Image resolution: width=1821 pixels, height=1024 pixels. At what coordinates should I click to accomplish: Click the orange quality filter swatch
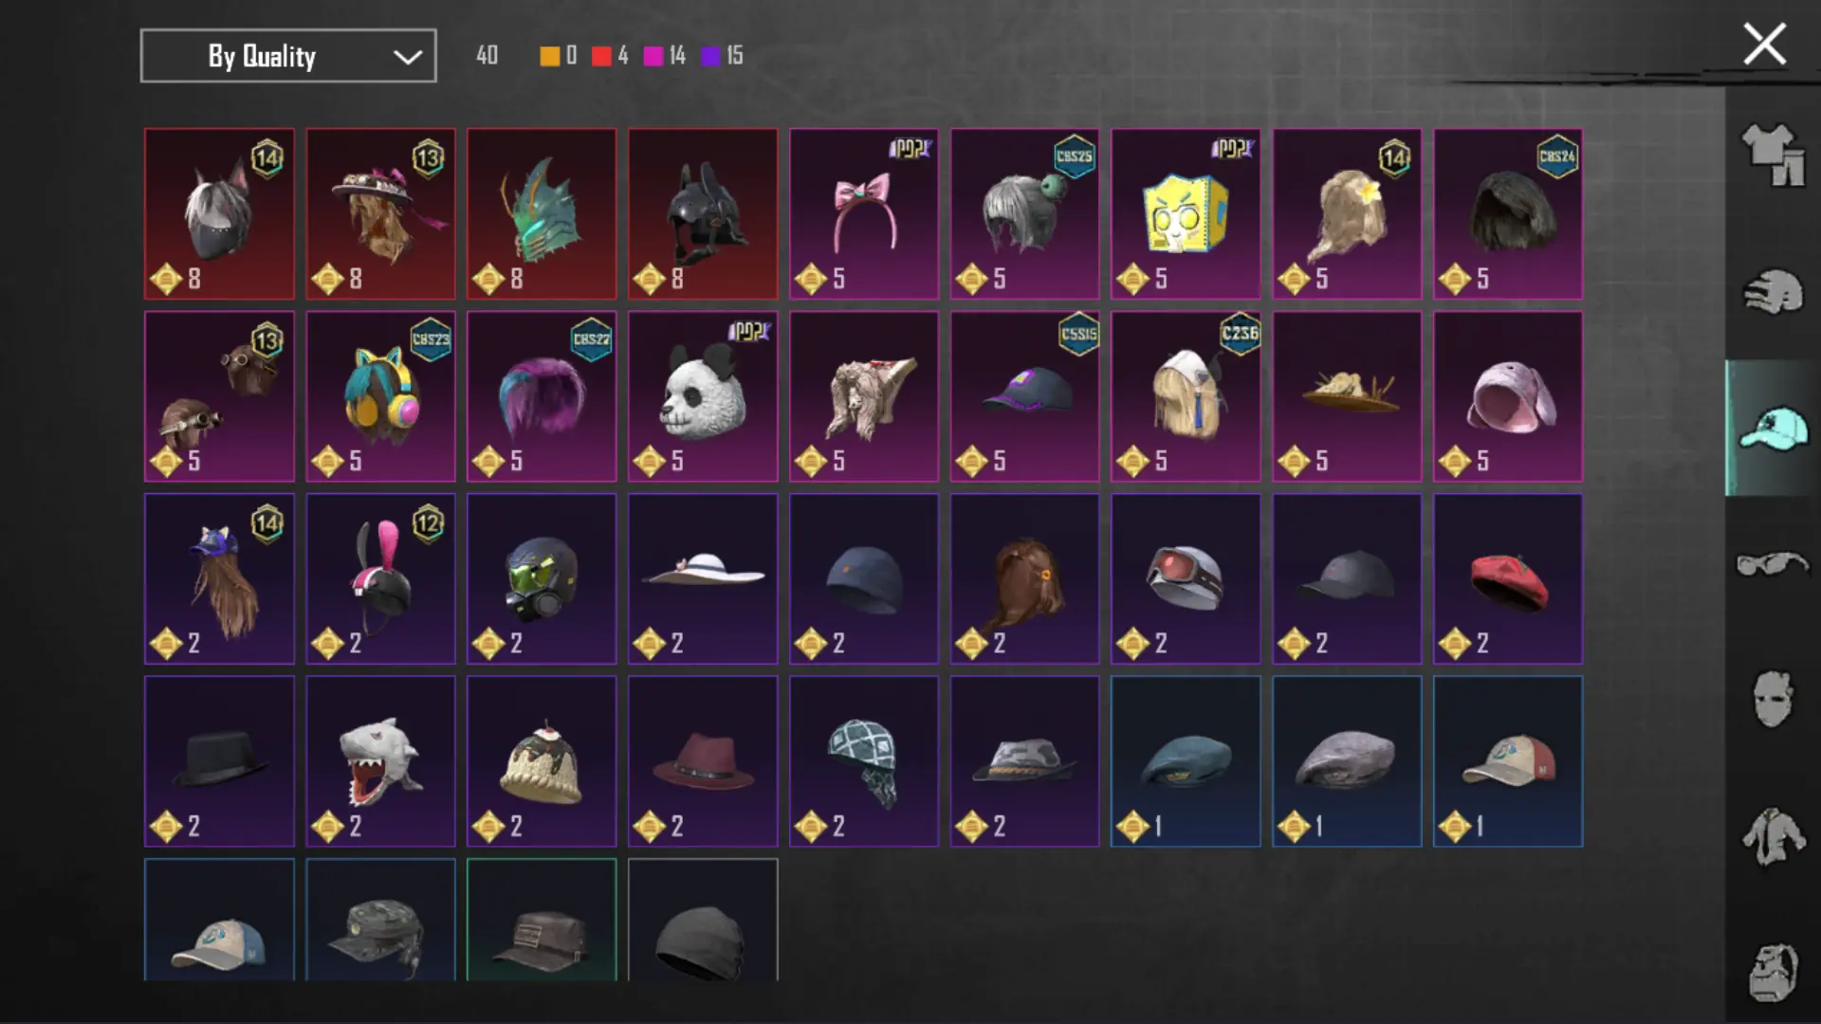coord(549,56)
